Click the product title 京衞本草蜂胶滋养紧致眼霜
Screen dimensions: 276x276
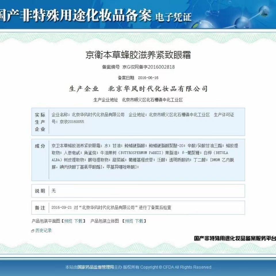138,55
